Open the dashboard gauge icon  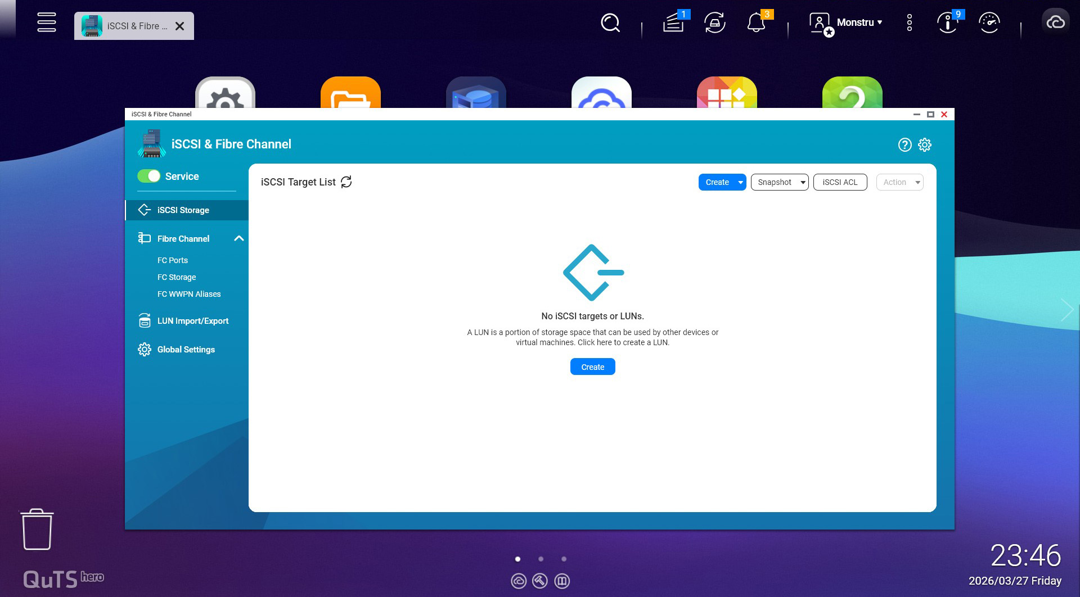pos(989,23)
